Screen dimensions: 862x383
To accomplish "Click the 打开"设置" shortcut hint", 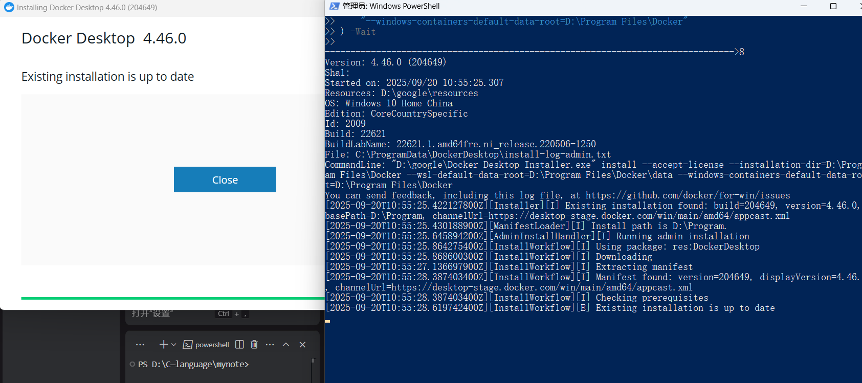I will (152, 313).
